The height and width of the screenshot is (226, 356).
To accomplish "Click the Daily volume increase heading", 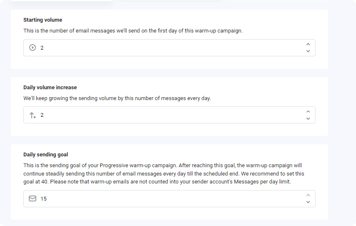I will click(x=50, y=88).
